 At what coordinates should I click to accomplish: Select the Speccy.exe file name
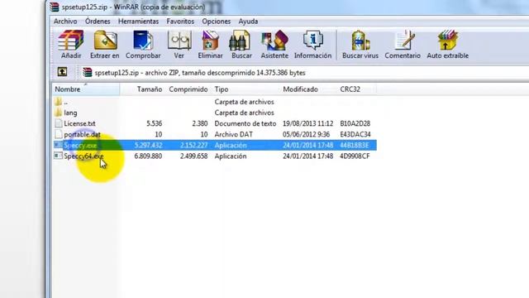click(x=80, y=146)
